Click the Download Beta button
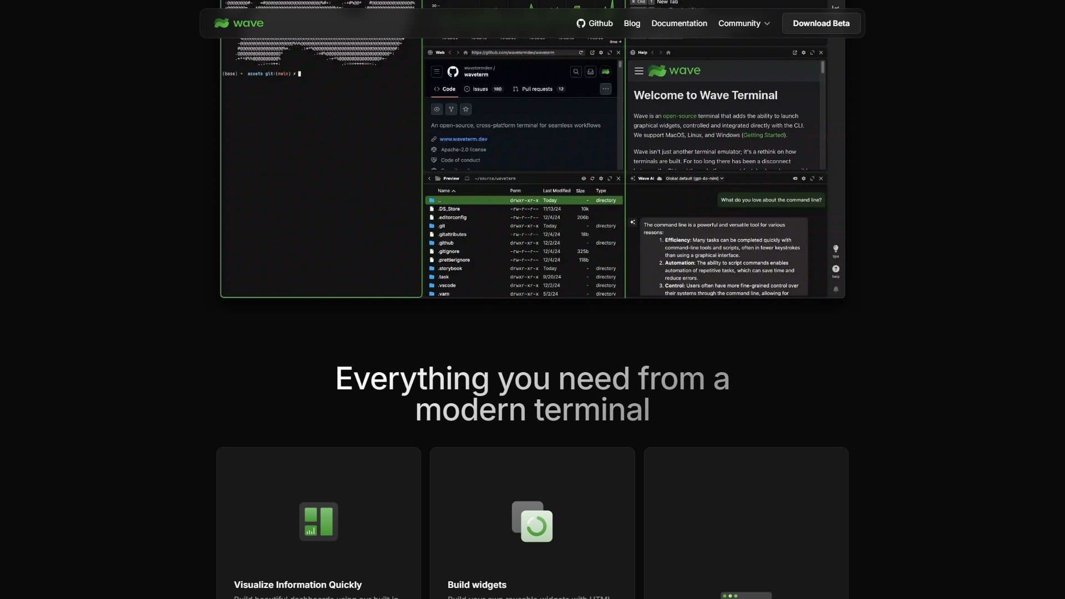Screen dimensions: 1065x599 coord(821,23)
